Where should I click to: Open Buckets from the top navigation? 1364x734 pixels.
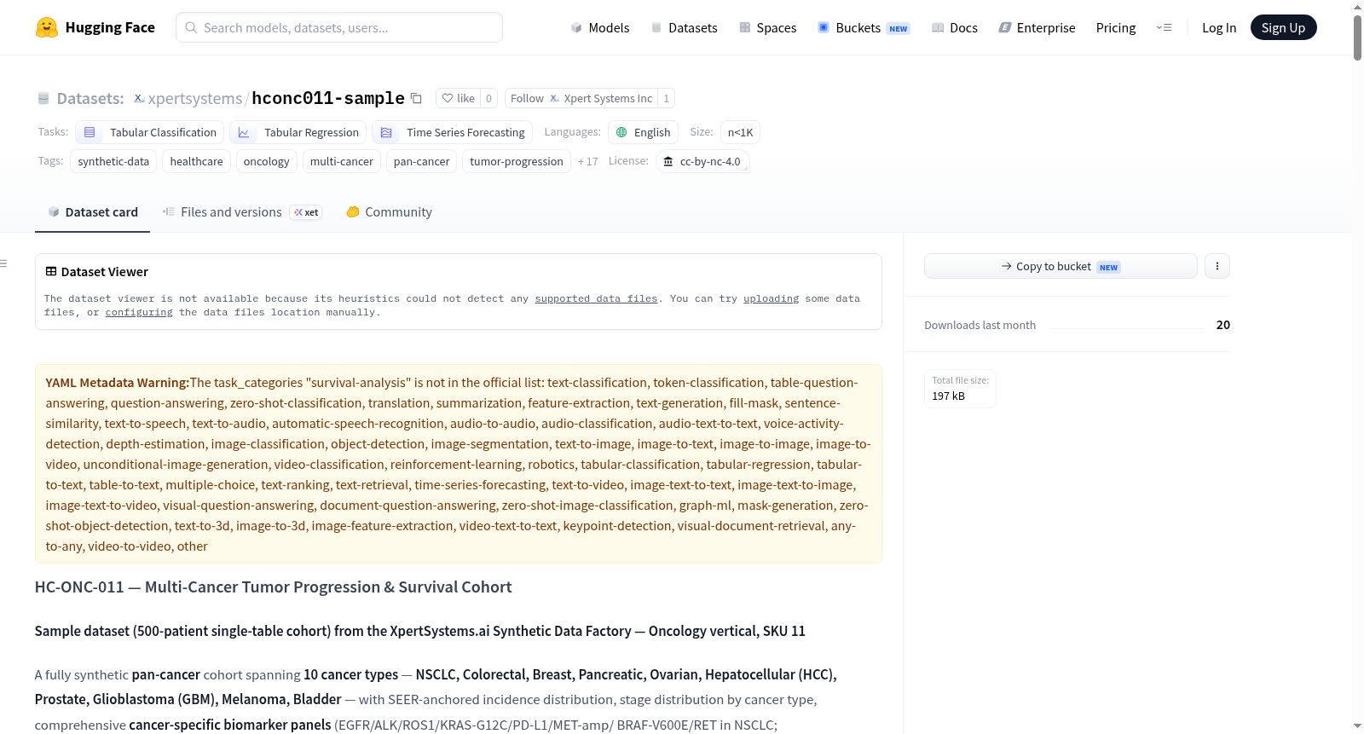point(864,27)
